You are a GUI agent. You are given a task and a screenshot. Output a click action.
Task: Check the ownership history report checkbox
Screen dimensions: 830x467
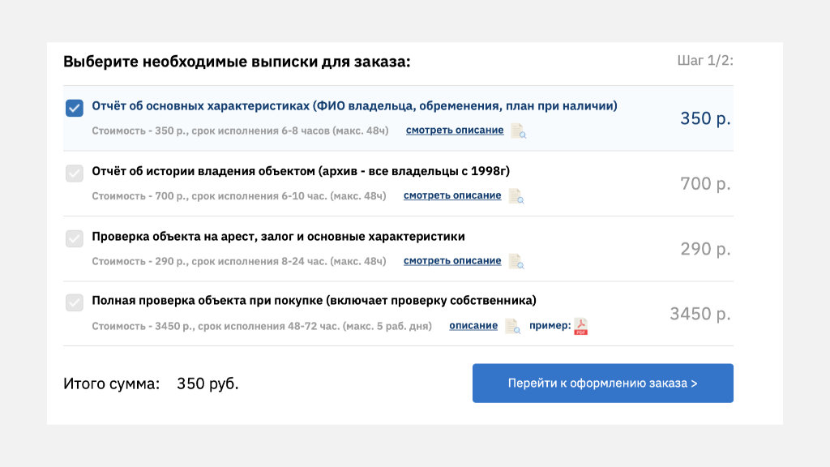(x=75, y=174)
